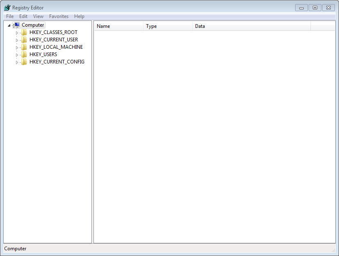Click the Registry Editor title bar icon

(x=7, y=7)
